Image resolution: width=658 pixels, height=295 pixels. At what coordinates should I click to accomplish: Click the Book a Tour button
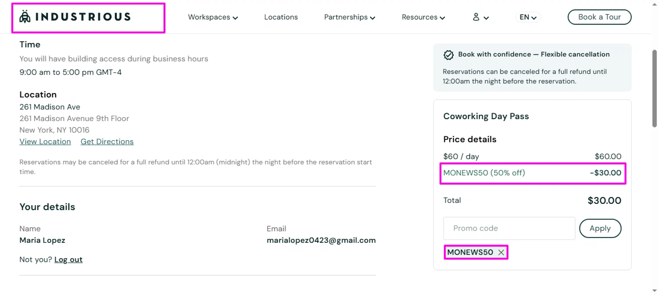[x=600, y=17]
